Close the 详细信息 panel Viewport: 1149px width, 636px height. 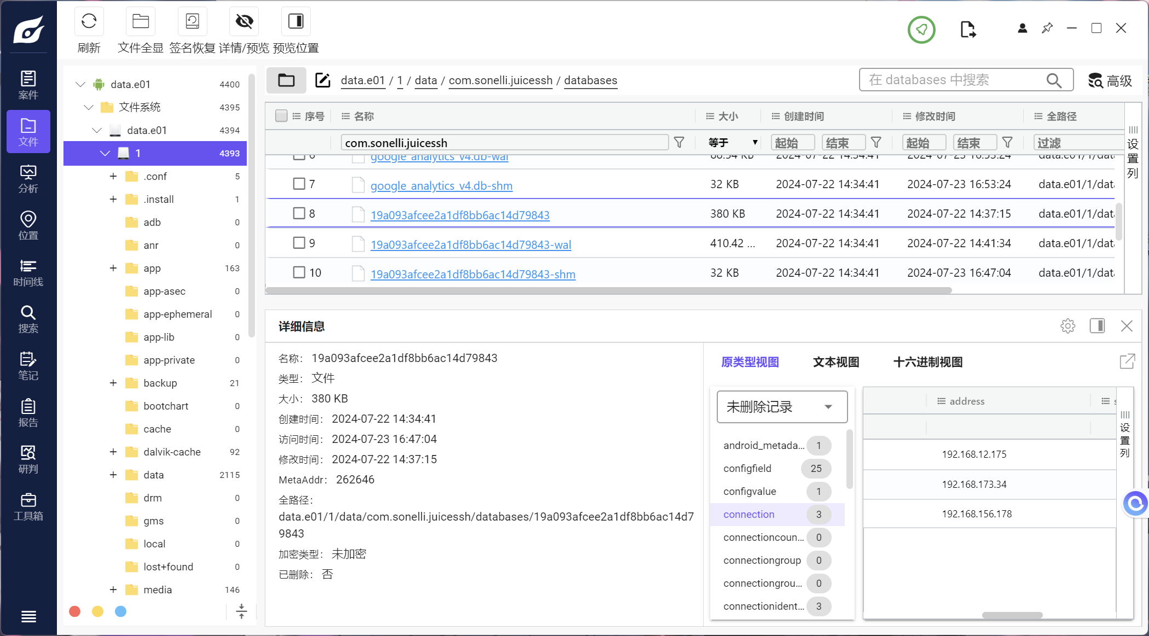pos(1127,326)
